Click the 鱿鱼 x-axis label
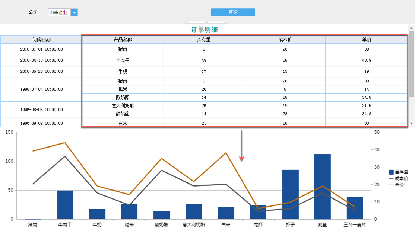 click(x=322, y=225)
